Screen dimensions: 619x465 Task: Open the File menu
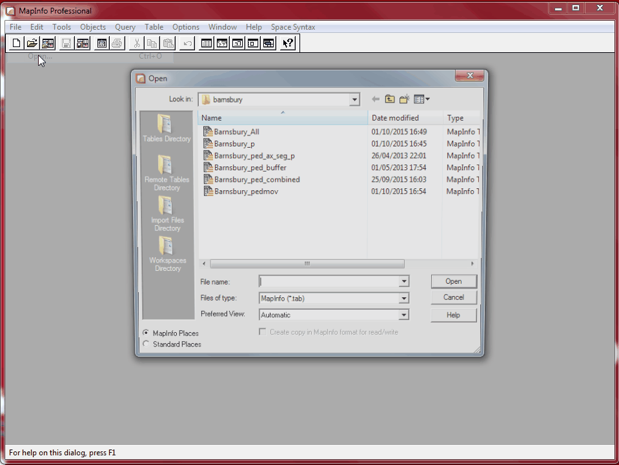pos(15,27)
